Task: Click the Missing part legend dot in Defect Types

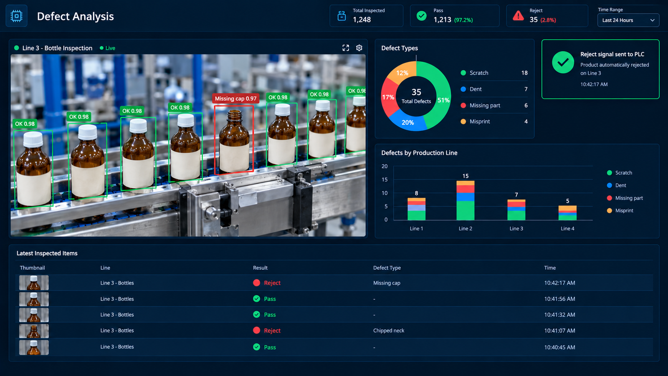Action: coord(463,105)
